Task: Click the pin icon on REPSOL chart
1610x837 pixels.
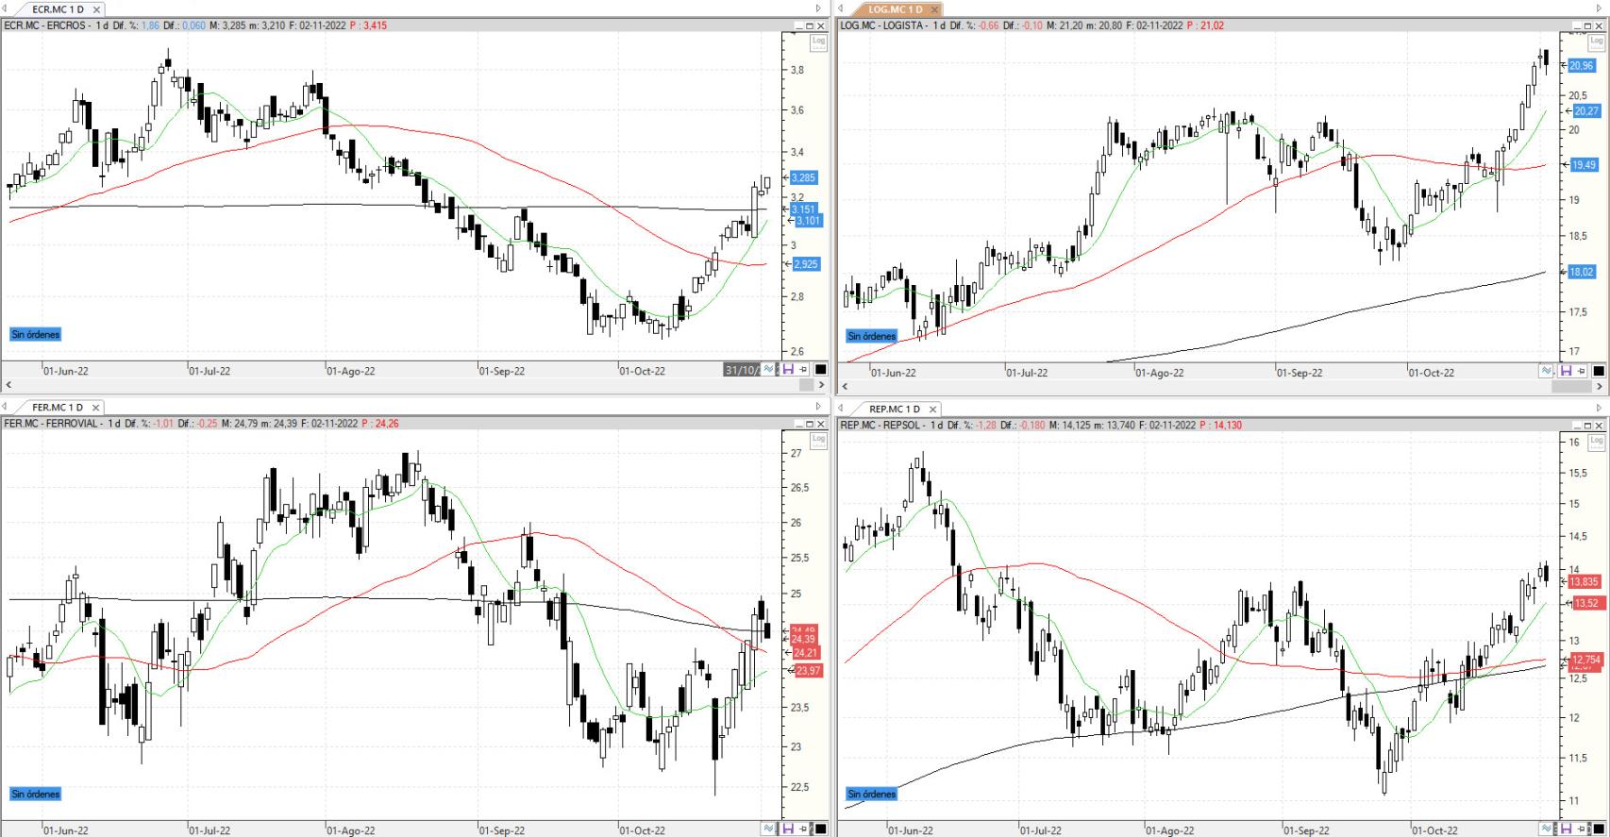Action: [x=1582, y=829]
